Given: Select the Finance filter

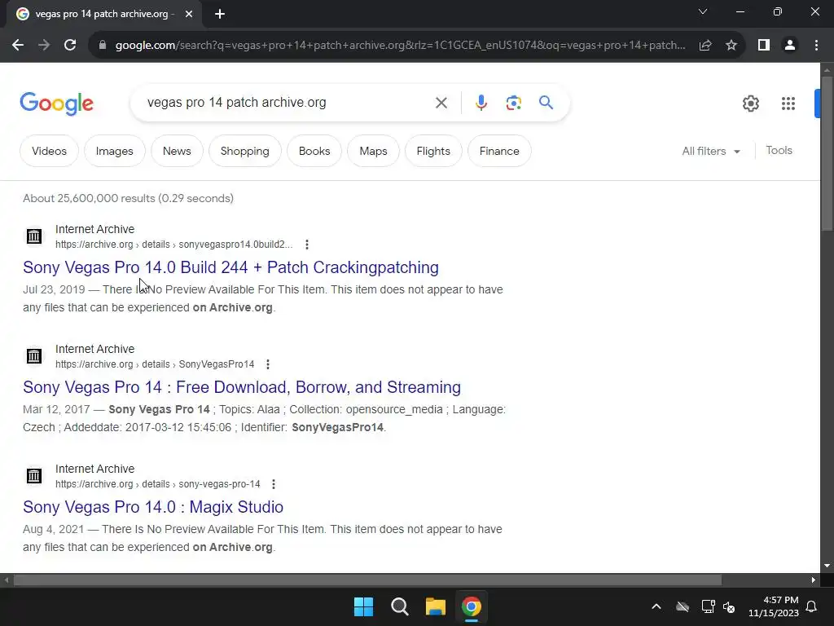Looking at the screenshot, I should pyautogui.click(x=499, y=151).
